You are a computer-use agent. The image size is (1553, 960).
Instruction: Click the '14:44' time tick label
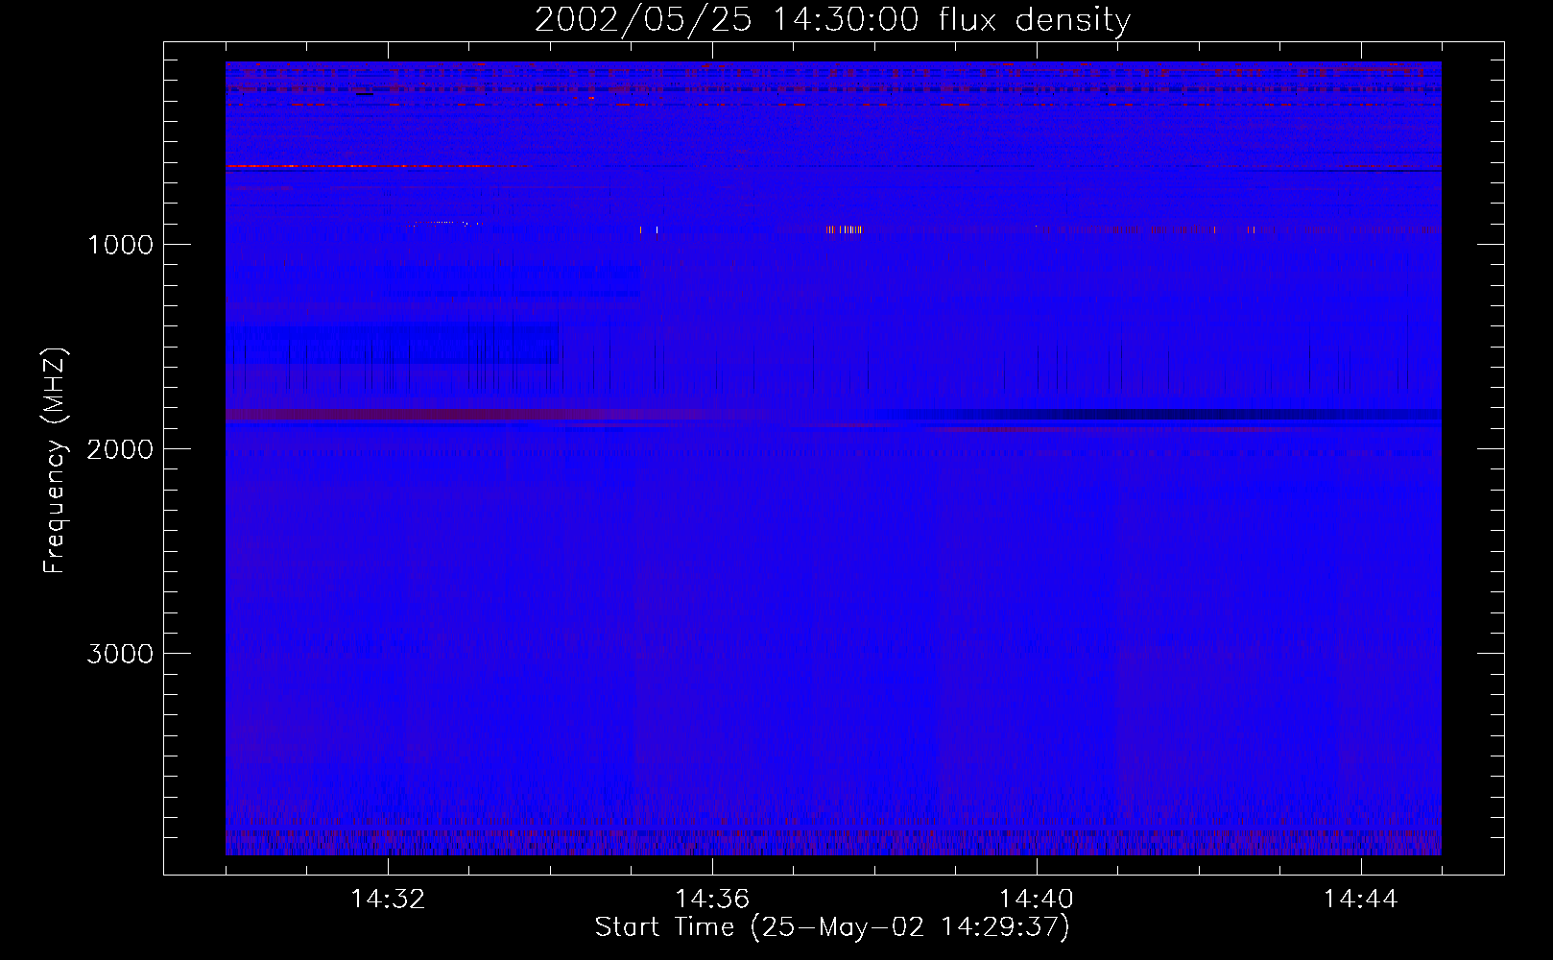(1361, 900)
